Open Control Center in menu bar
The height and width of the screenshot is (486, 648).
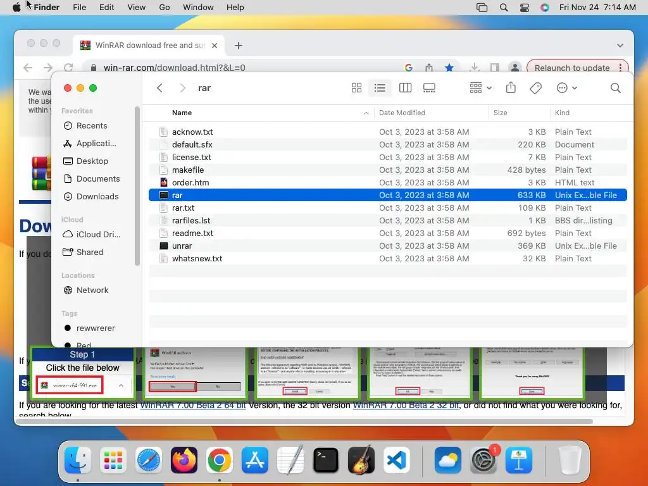click(x=525, y=8)
